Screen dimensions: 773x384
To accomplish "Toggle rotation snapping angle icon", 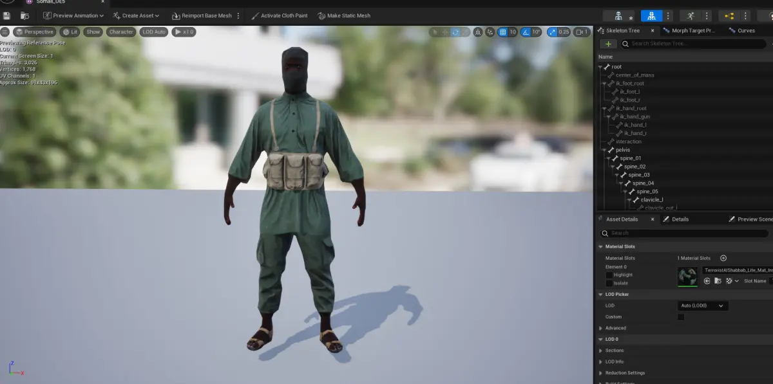I will click(526, 32).
